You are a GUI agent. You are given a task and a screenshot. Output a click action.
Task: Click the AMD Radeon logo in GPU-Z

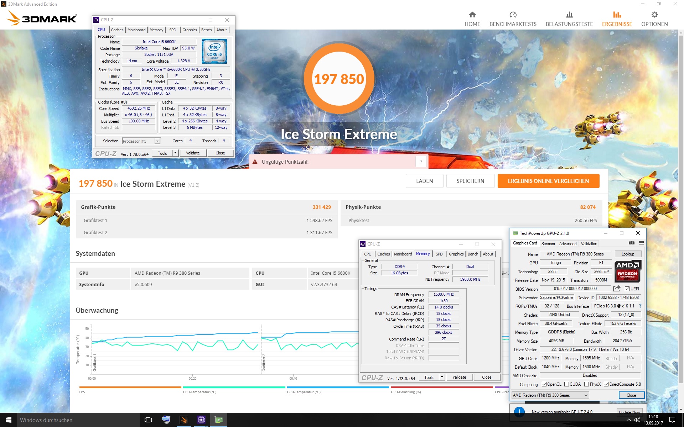pos(628,271)
